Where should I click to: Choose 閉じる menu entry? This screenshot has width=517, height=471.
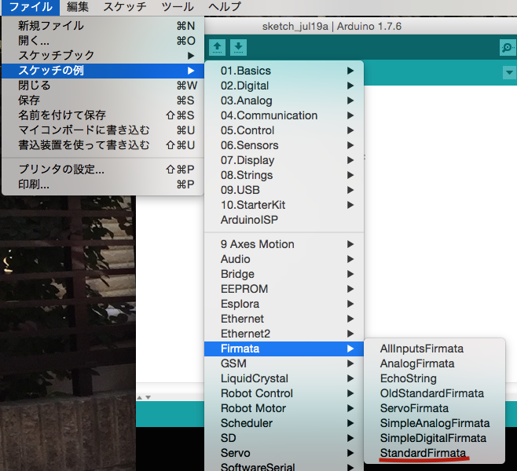point(103,86)
